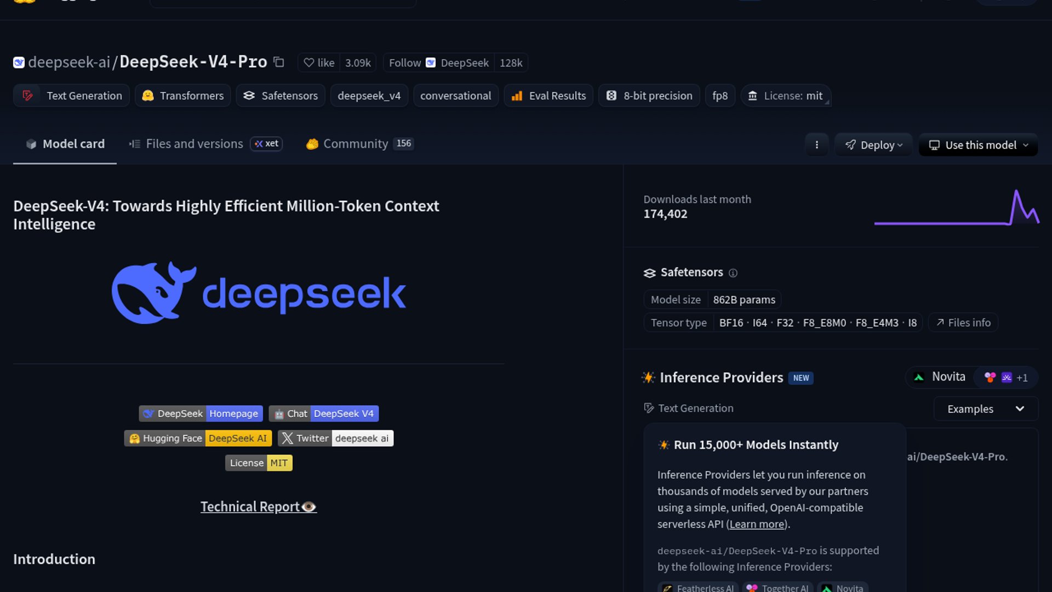Click the Safetensors info icon
The height and width of the screenshot is (592, 1052).
(x=733, y=273)
